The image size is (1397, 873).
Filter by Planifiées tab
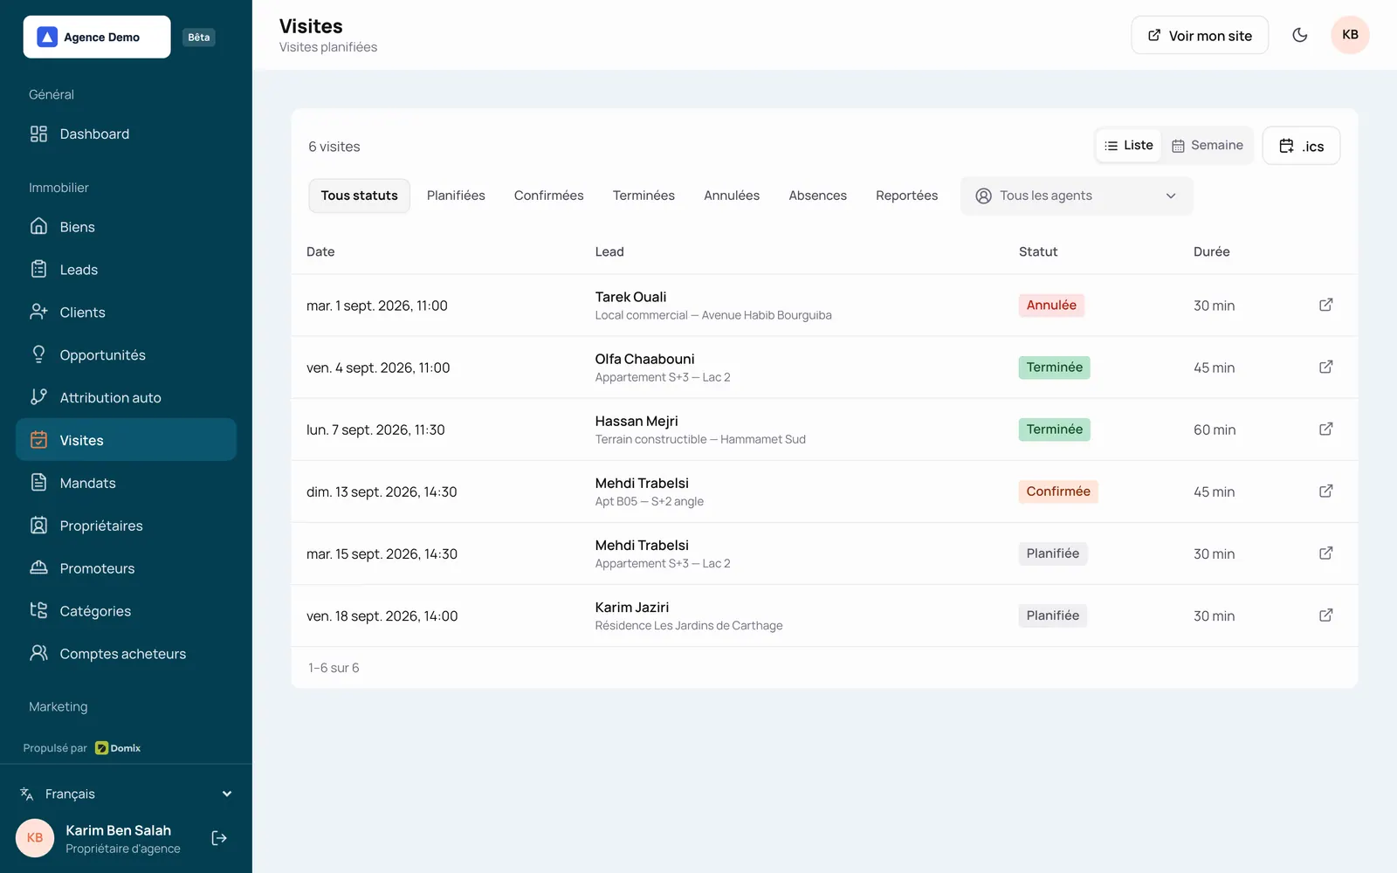pos(456,196)
